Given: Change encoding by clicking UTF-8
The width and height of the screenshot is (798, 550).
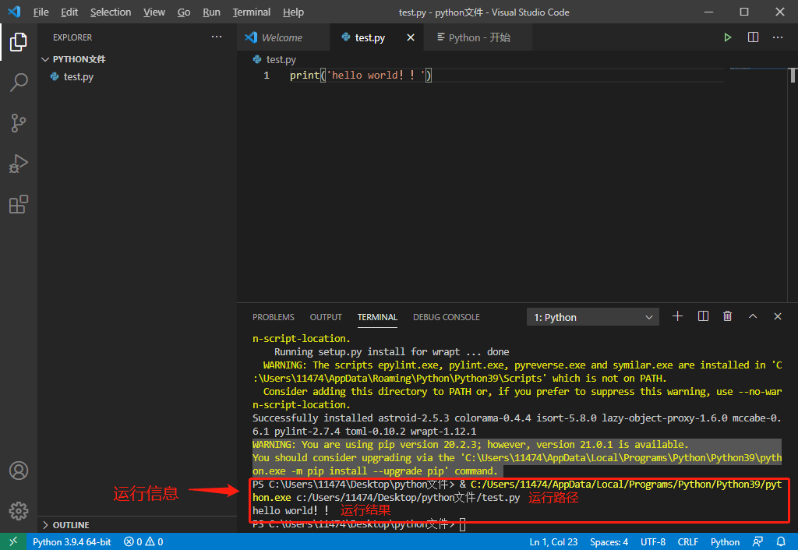Looking at the screenshot, I should coord(653,541).
